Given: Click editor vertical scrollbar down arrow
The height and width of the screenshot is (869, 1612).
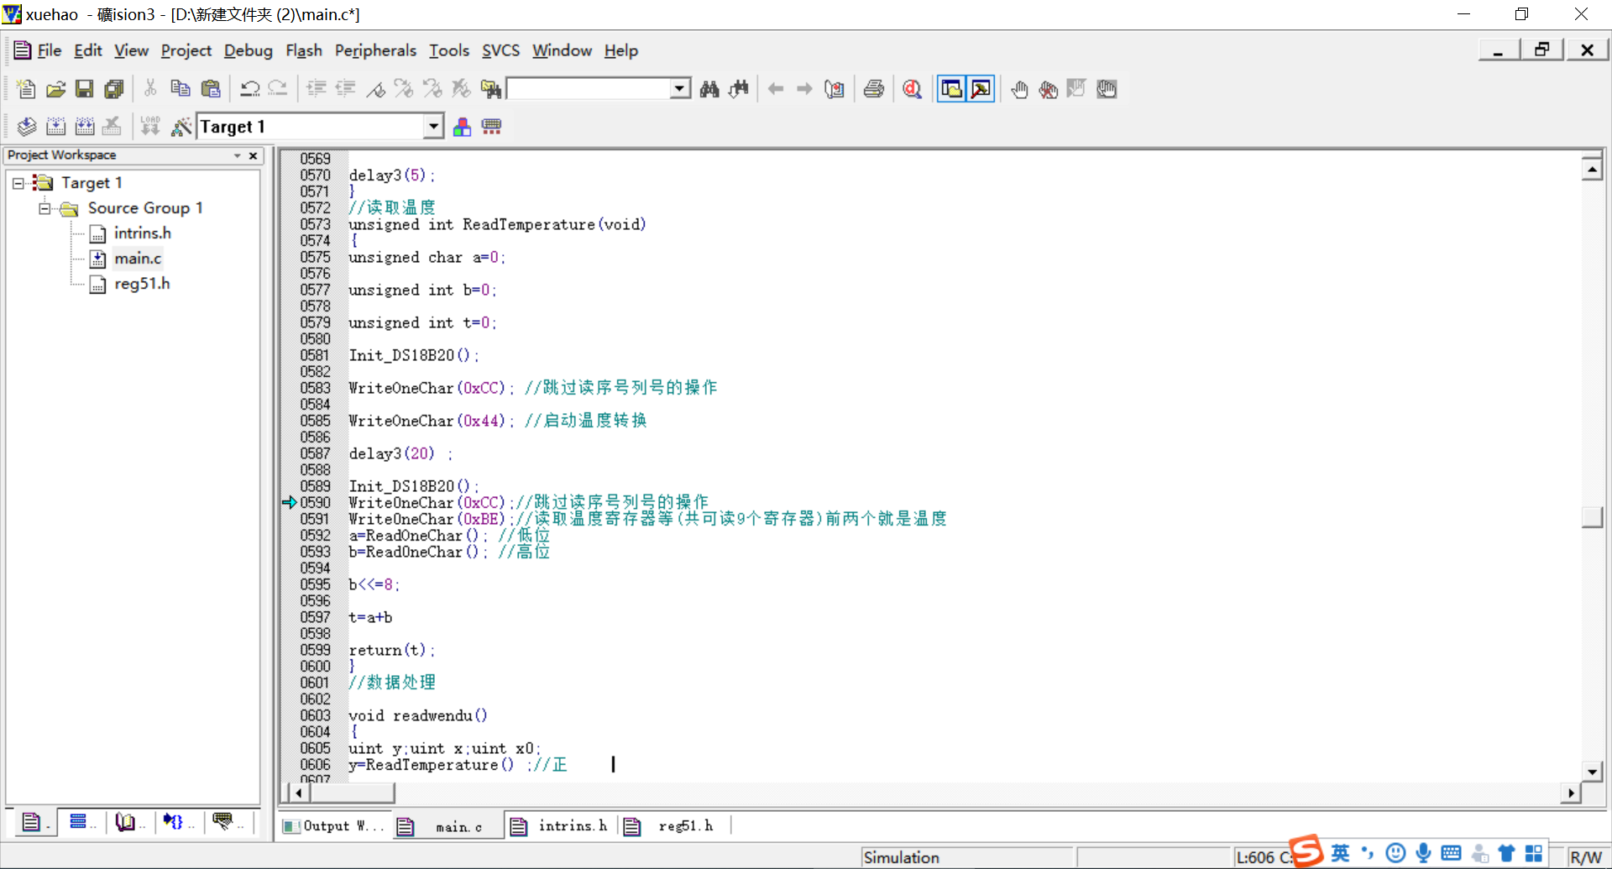Looking at the screenshot, I should 1592,772.
